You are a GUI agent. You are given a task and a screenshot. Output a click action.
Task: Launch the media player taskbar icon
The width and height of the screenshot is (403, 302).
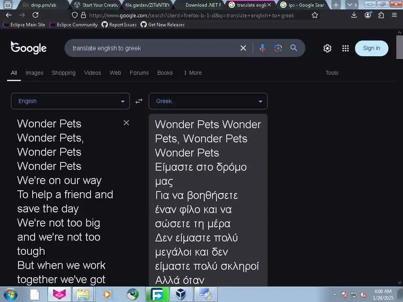point(107,294)
